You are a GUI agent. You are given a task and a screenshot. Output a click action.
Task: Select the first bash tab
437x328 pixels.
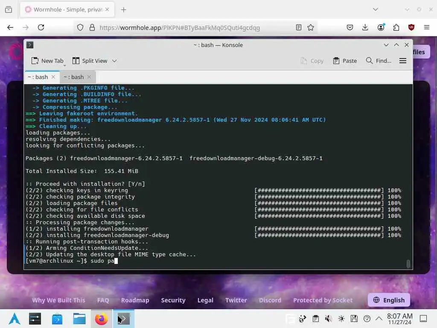(x=38, y=77)
